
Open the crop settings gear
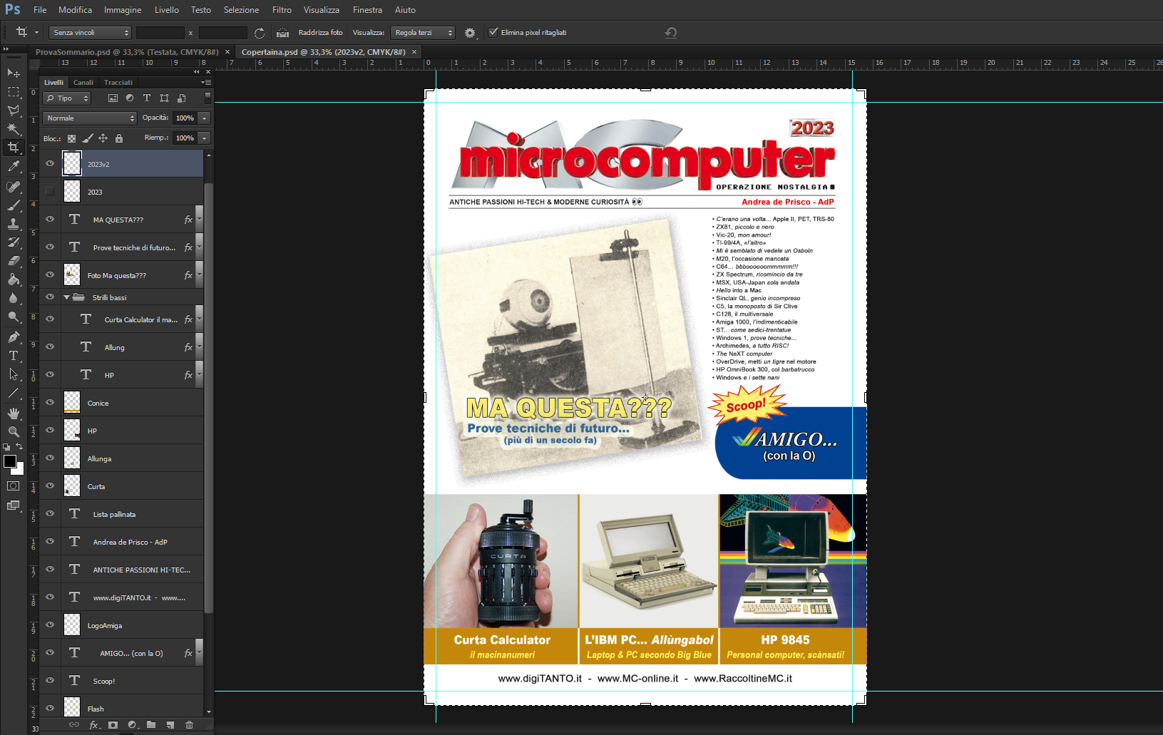[x=470, y=33]
